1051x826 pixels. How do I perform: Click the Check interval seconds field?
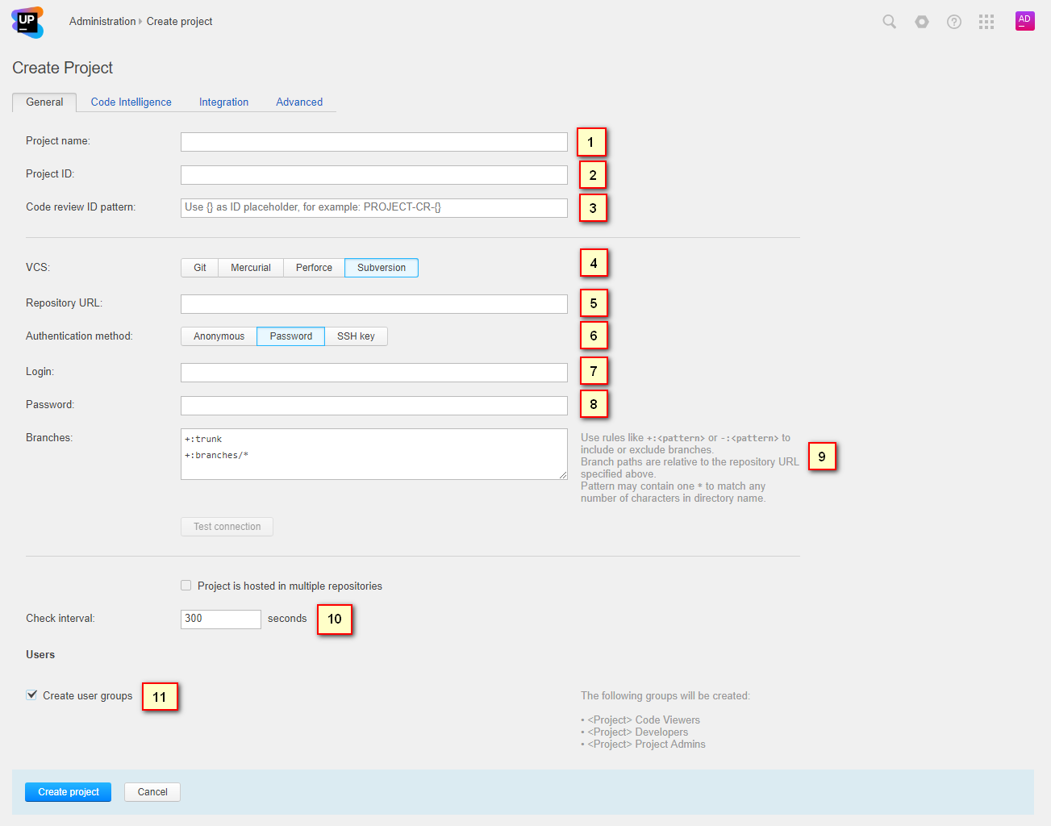pos(220,619)
